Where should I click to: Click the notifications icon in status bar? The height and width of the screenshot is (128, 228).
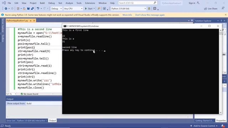tap(223, 126)
